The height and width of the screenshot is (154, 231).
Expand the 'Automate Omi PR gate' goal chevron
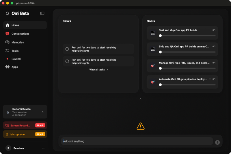point(210,79)
